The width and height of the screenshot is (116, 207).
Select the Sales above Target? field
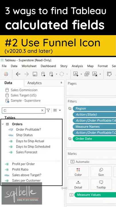point(27,175)
